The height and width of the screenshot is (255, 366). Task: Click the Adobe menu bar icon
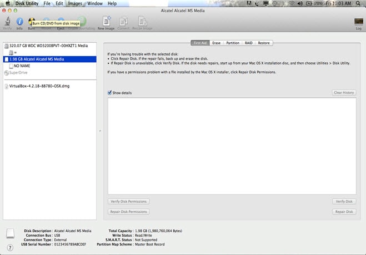point(249,3)
